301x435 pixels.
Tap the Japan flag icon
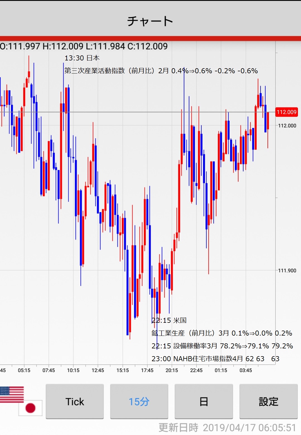30,408
